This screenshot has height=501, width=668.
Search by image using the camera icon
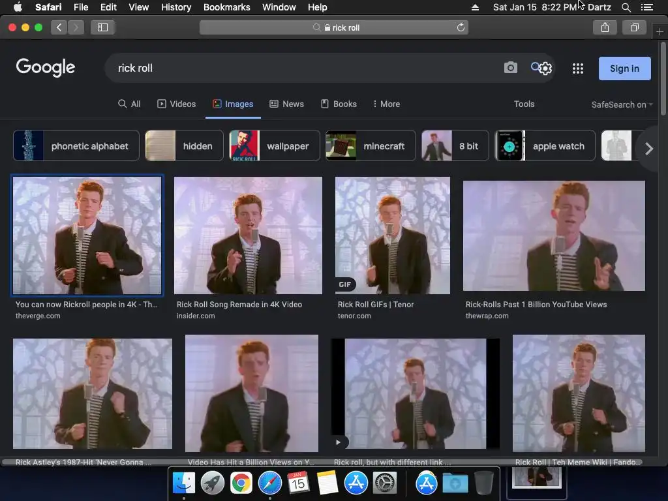click(510, 67)
